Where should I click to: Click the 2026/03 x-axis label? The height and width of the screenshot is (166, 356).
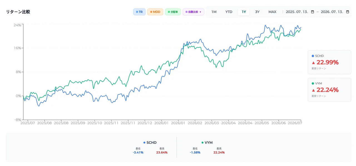coord(212,123)
